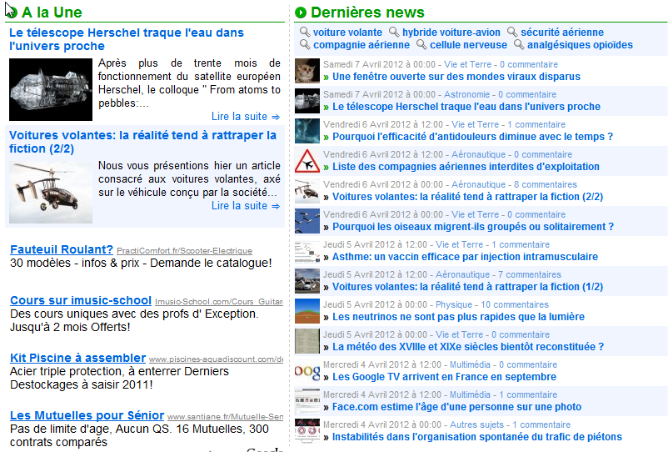Click the thumbnail for the antidouleurs article

(307, 131)
